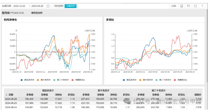Click the 机构净持仓 chart title

(x=10, y=20)
